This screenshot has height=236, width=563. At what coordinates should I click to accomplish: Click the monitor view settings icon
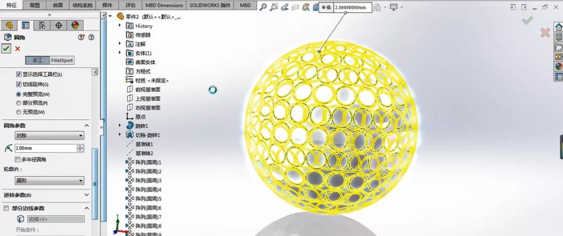pyautogui.click(x=394, y=7)
